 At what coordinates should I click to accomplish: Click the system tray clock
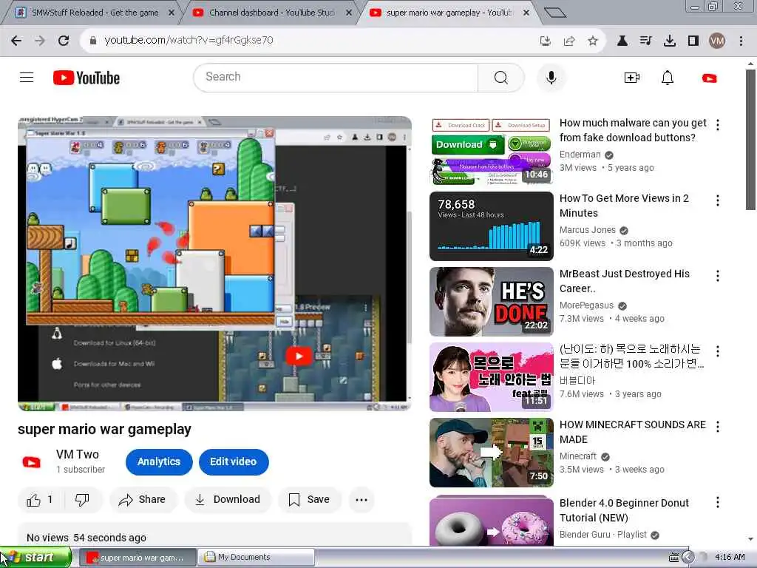click(730, 558)
